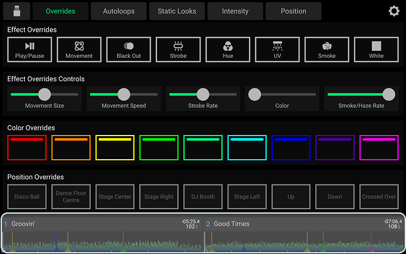Image resolution: width=406 pixels, height=254 pixels.
Task: Select the red color override
Action: (27, 147)
